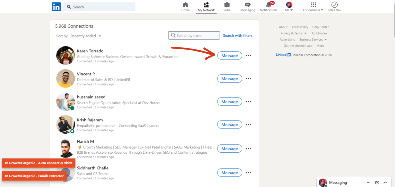Open the More footer link
This screenshot has width=395, height=187.
click(320, 46)
